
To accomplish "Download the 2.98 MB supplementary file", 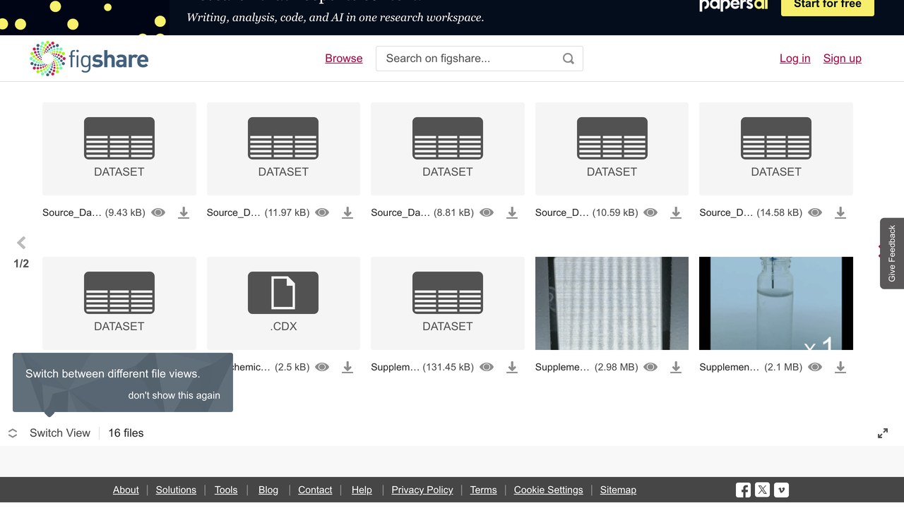I will pos(676,367).
